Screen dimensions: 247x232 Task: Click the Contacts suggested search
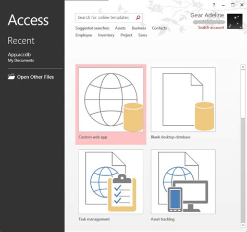pyautogui.click(x=159, y=28)
